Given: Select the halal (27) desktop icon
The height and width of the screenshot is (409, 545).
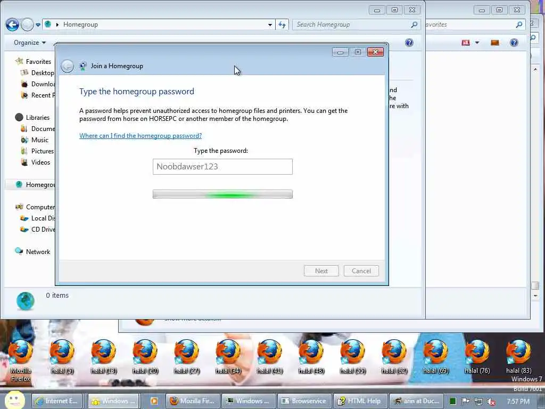Looking at the screenshot, I should point(186,356).
